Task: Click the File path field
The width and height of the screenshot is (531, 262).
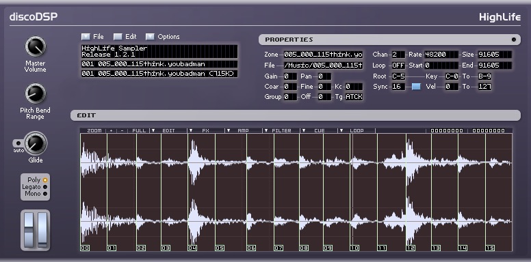Action: pos(323,65)
